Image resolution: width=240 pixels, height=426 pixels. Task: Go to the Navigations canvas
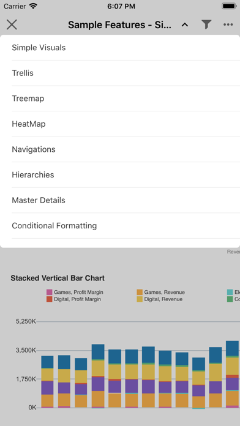pyautogui.click(x=120, y=149)
